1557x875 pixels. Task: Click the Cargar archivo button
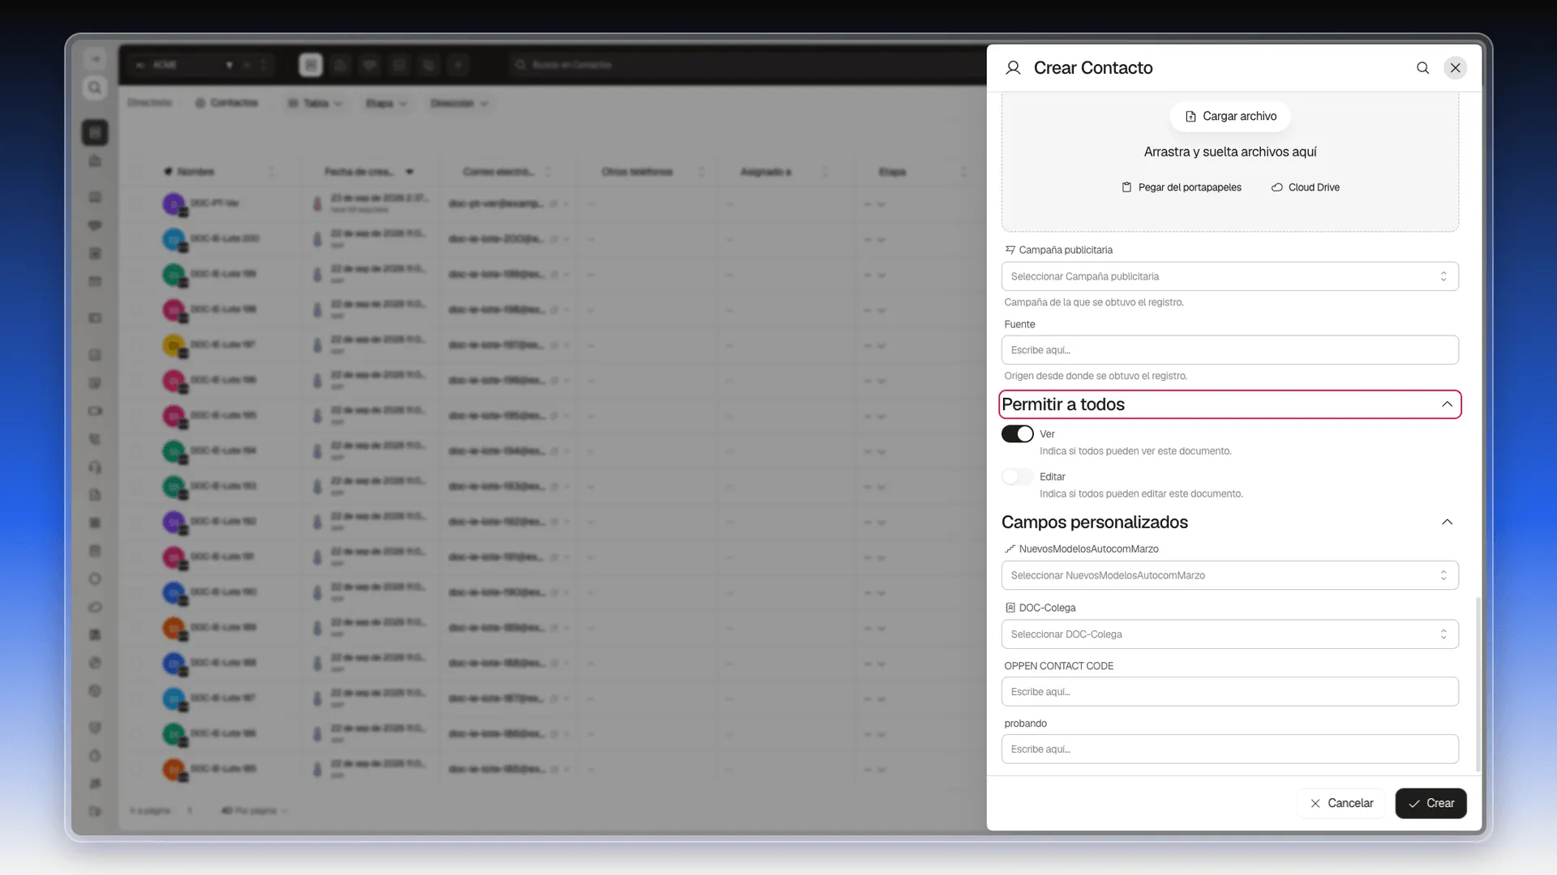pyautogui.click(x=1230, y=117)
